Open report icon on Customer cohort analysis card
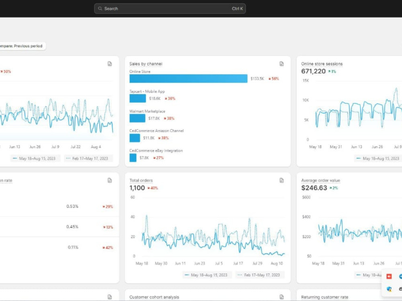 pyautogui.click(x=281, y=297)
